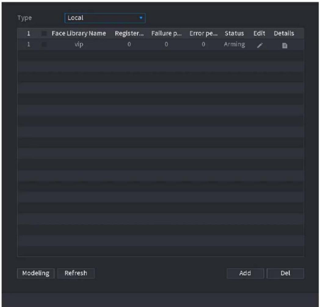Delete selected library with Del
Image resolution: width=320 pixels, height=307 pixels.
pyautogui.click(x=285, y=273)
